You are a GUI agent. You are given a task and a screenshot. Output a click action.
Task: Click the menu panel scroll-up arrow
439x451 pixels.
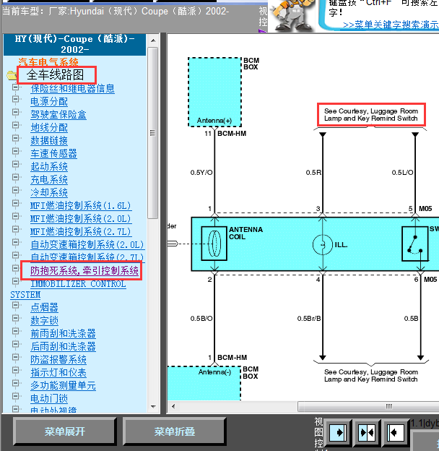click(x=153, y=40)
